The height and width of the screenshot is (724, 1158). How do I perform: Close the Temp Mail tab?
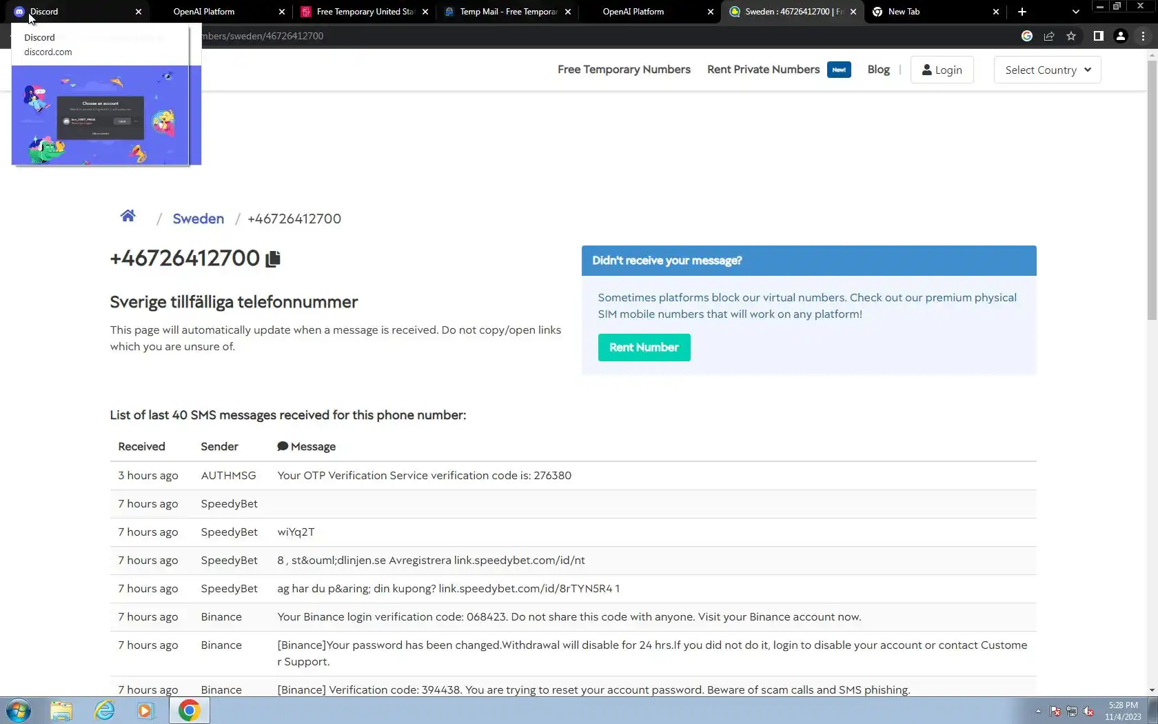tap(568, 12)
